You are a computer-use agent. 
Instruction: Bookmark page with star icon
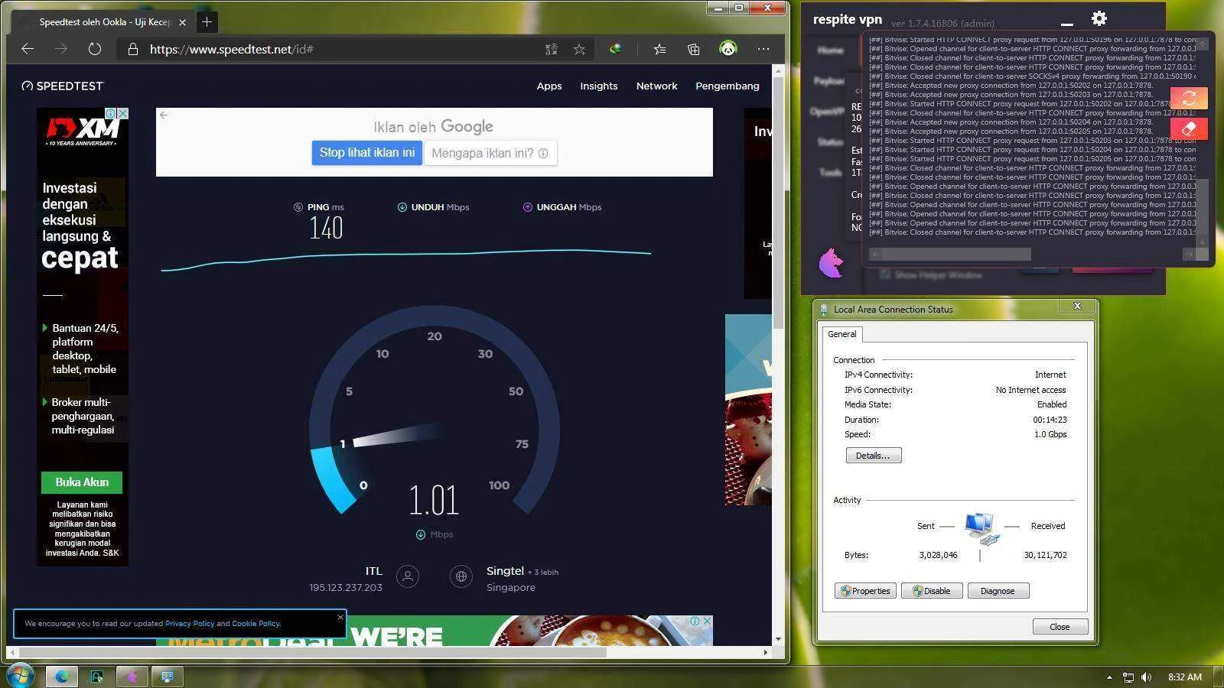[579, 49]
